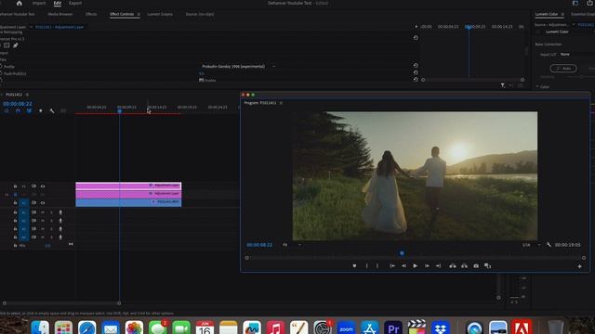
Task: Step forward one frame
Action: pyautogui.click(x=427, y=266)
